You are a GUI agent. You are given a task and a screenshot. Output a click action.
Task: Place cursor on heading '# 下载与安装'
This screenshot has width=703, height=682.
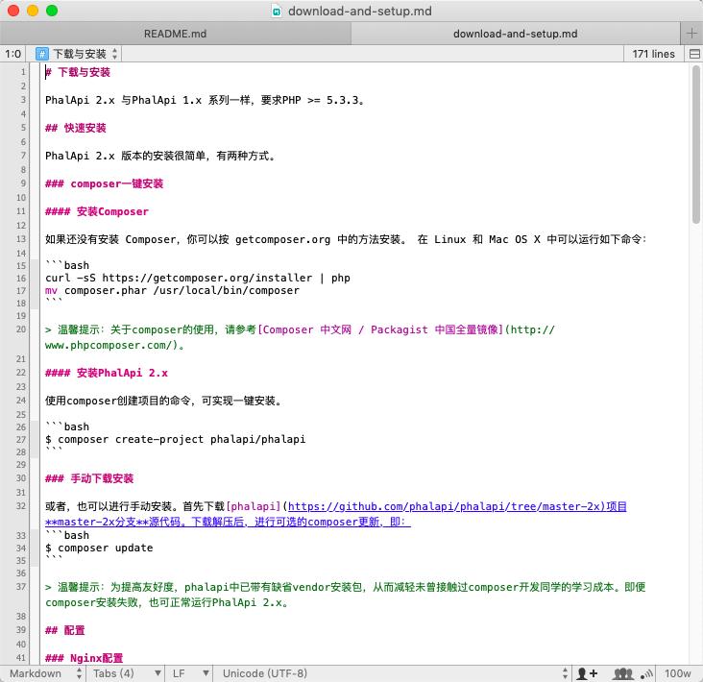(78, 72)
